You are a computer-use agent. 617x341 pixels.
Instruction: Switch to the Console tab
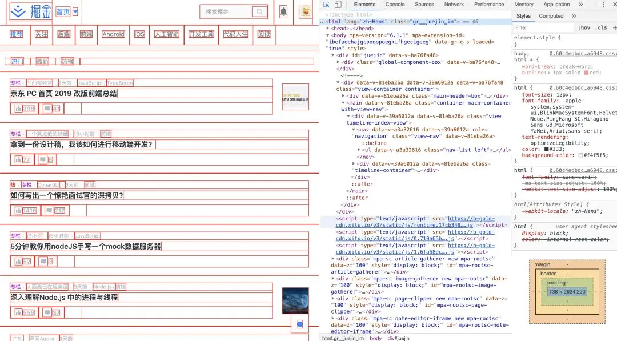coord(395,5)
